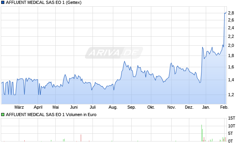
Task: Click the tallest green volume bar in late December
Action: pos(201,133)
